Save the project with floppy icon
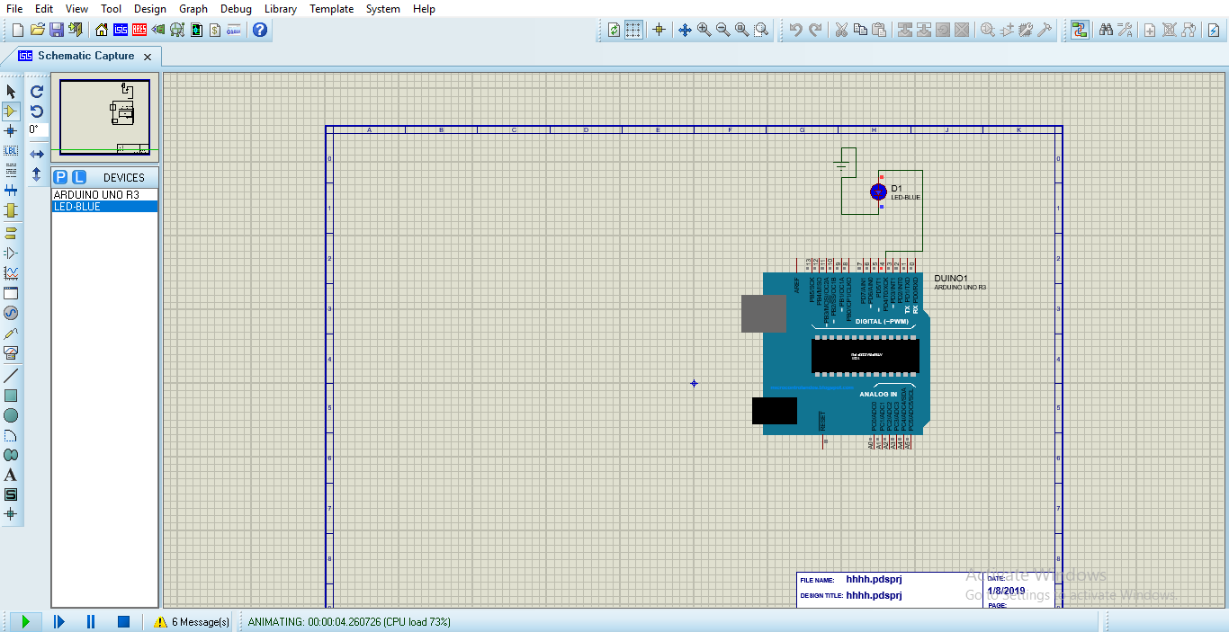 pos(57,30)
